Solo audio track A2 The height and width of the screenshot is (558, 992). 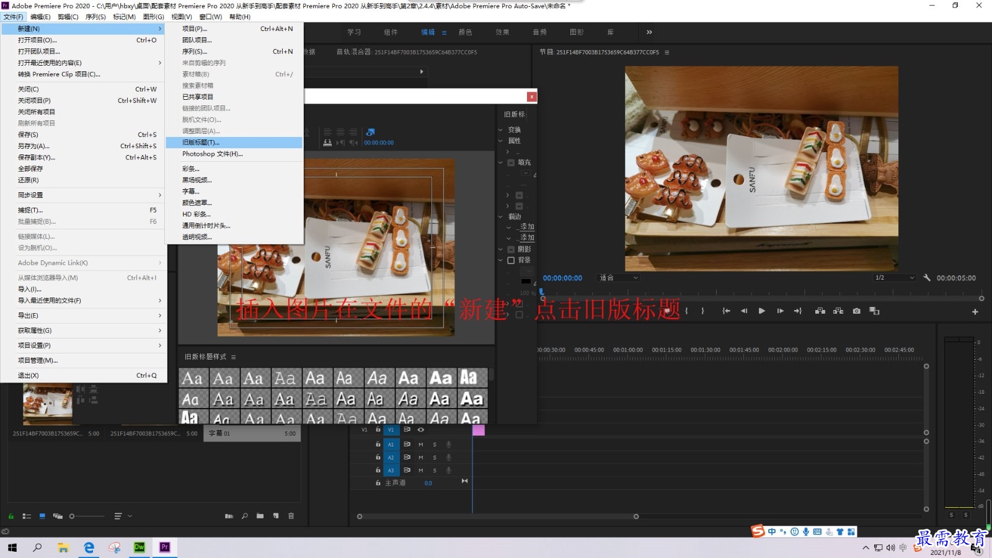(435, 458)
